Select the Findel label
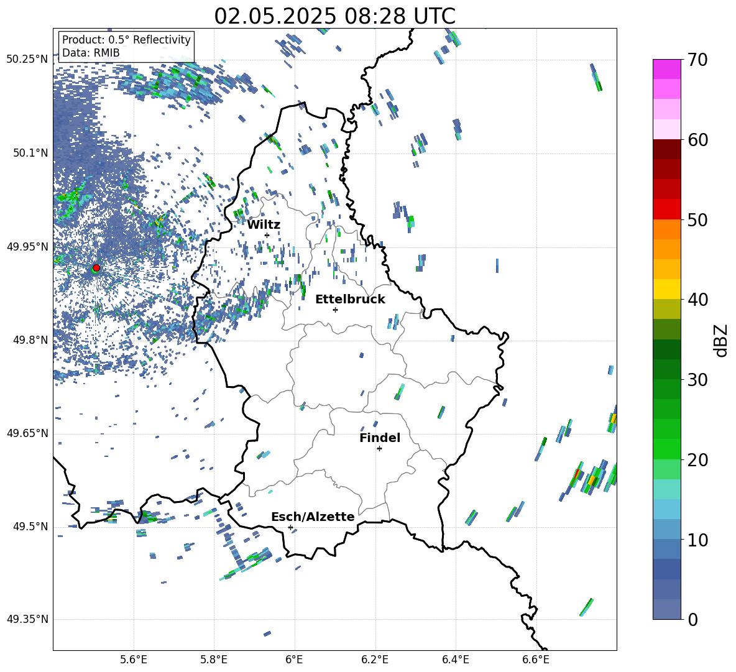Viewport: 736px width, 672px height. (380, 438)
